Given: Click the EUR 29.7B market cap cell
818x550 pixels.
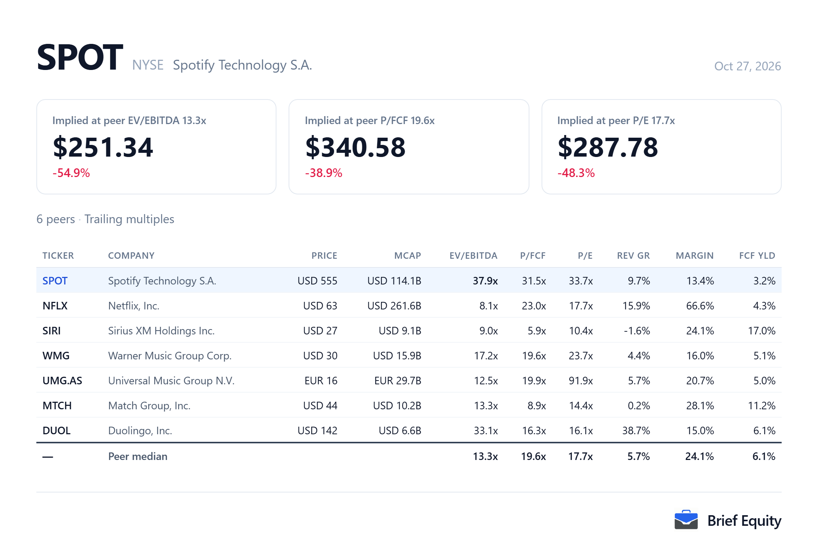Looking at the screenshot, I should pyautogui.click(x=398, y=381).
